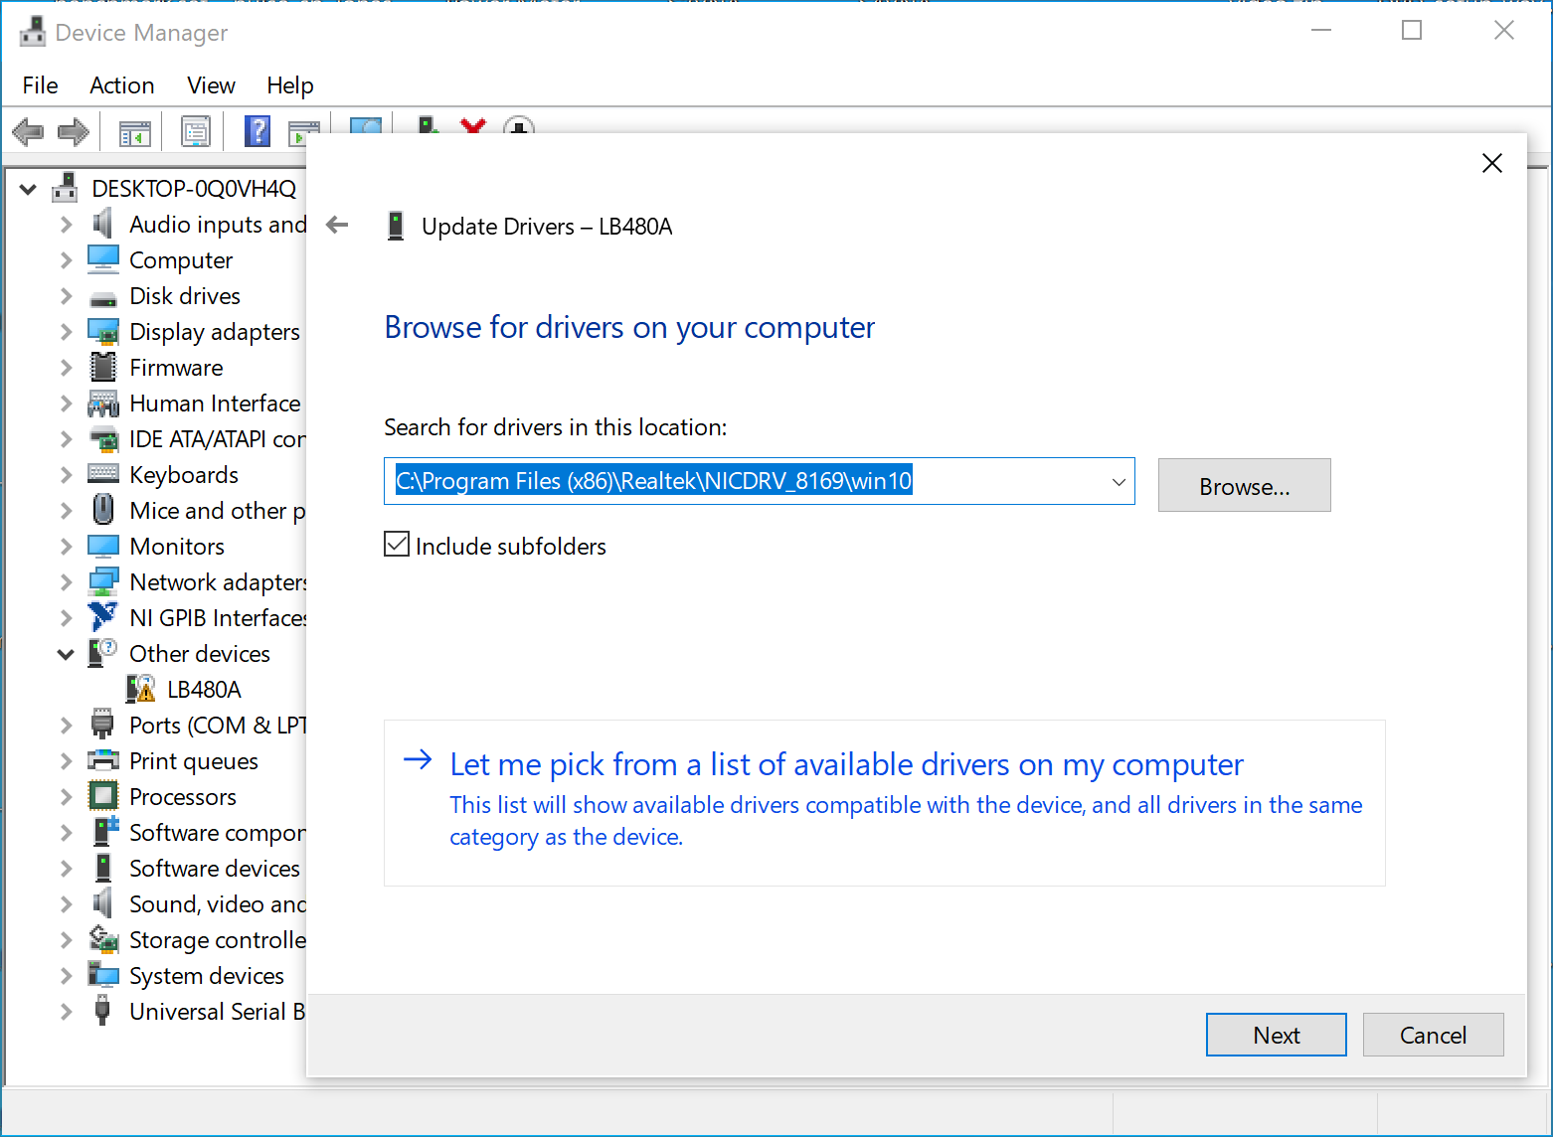This screenshot has width=1553, height=1137.
Task: Collapse the DESKTOP-0Q0VH4Q root node
Action: (28, 189)
